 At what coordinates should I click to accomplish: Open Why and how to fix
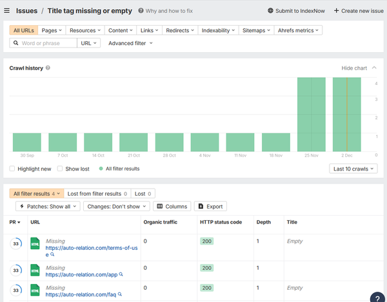click(x=169, y=11)
